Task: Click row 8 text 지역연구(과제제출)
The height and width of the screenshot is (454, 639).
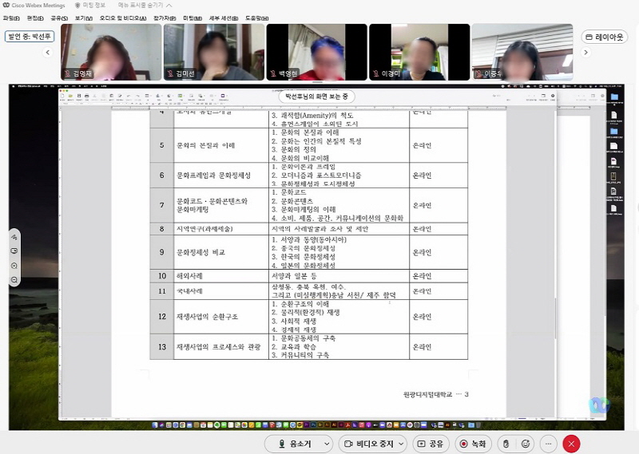Action: pos(204,229)
